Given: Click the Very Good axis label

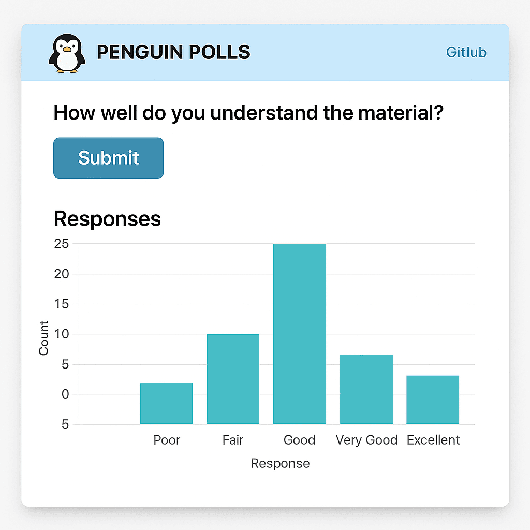Looking at the screenshot, I should (366, 440).
